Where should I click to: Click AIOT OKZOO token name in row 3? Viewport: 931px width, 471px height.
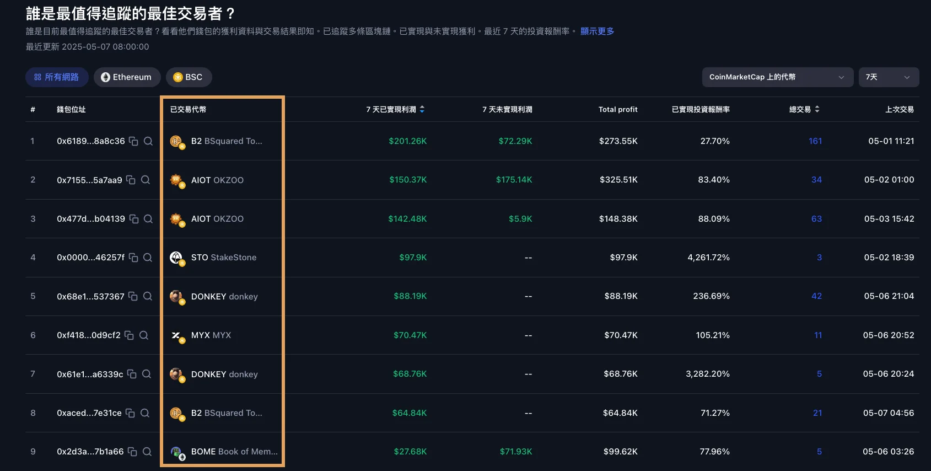217,219
